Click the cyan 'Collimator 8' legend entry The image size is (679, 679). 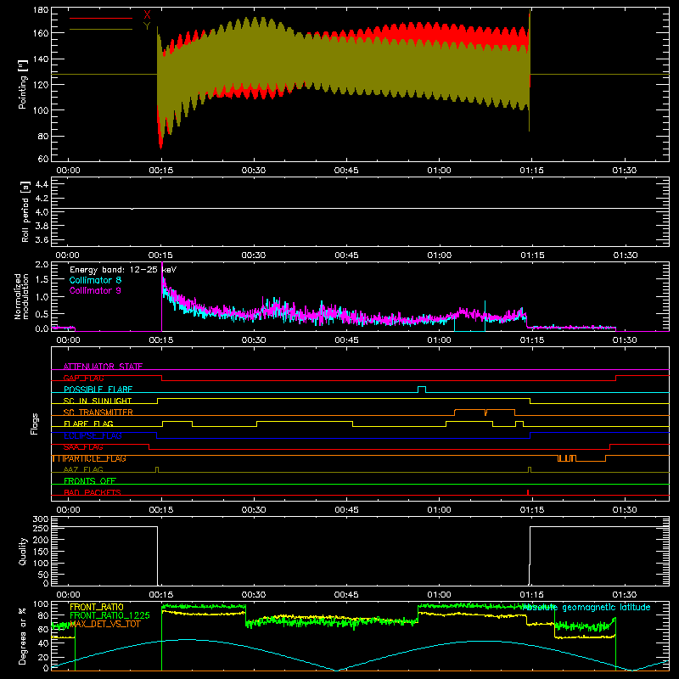(x=95, y=280)
